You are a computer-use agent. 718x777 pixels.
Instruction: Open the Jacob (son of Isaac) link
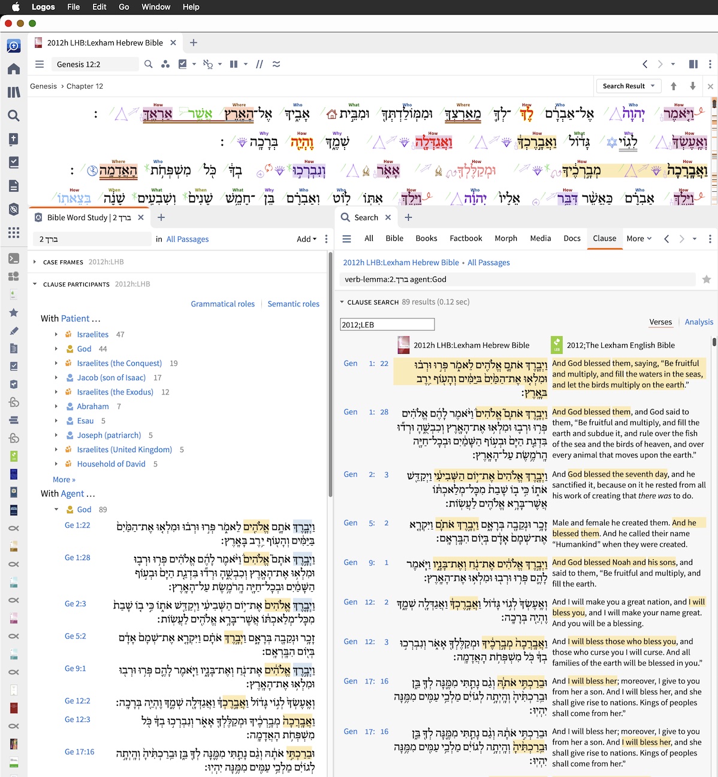pos(111,378)
